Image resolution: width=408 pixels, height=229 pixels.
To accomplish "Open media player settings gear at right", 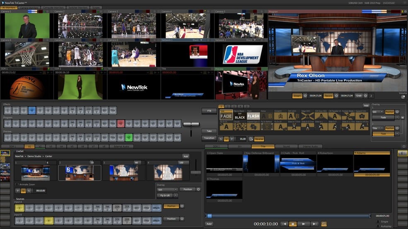I will (404, 146).
